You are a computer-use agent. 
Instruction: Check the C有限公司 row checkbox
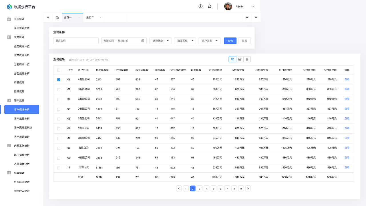59,99
